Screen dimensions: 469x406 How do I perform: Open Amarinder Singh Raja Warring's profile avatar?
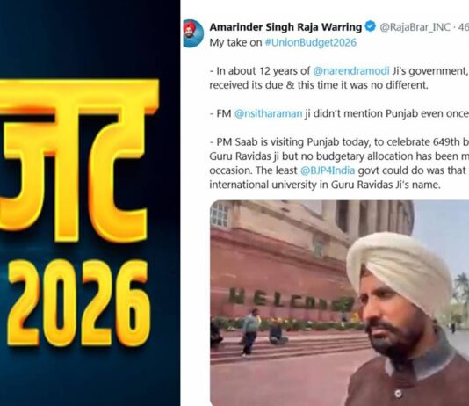(193, 33)
